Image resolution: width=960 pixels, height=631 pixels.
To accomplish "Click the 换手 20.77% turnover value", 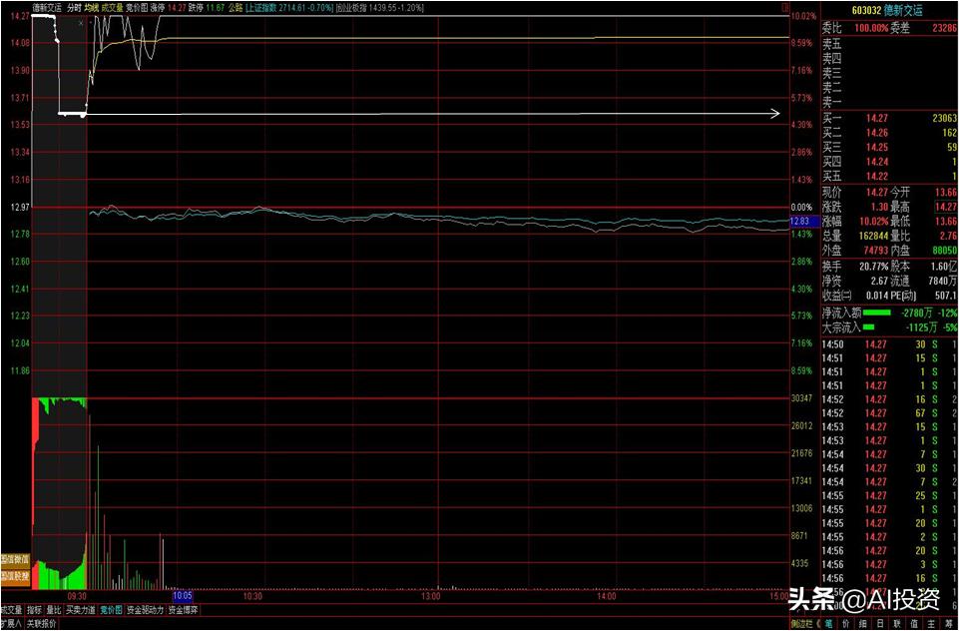I will (x=871, y=268).
